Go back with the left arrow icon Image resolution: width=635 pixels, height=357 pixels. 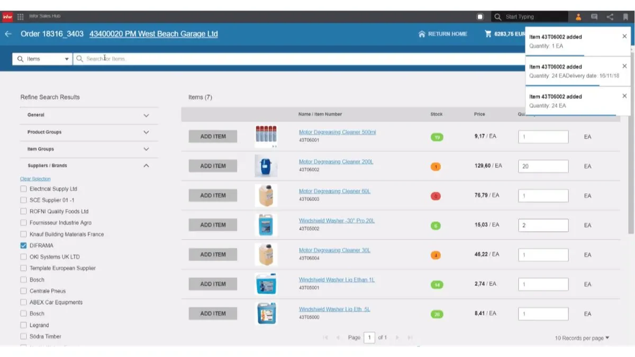click(8, 34)
